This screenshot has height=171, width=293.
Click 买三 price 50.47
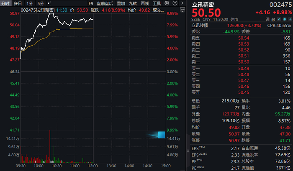coord(244,80)
